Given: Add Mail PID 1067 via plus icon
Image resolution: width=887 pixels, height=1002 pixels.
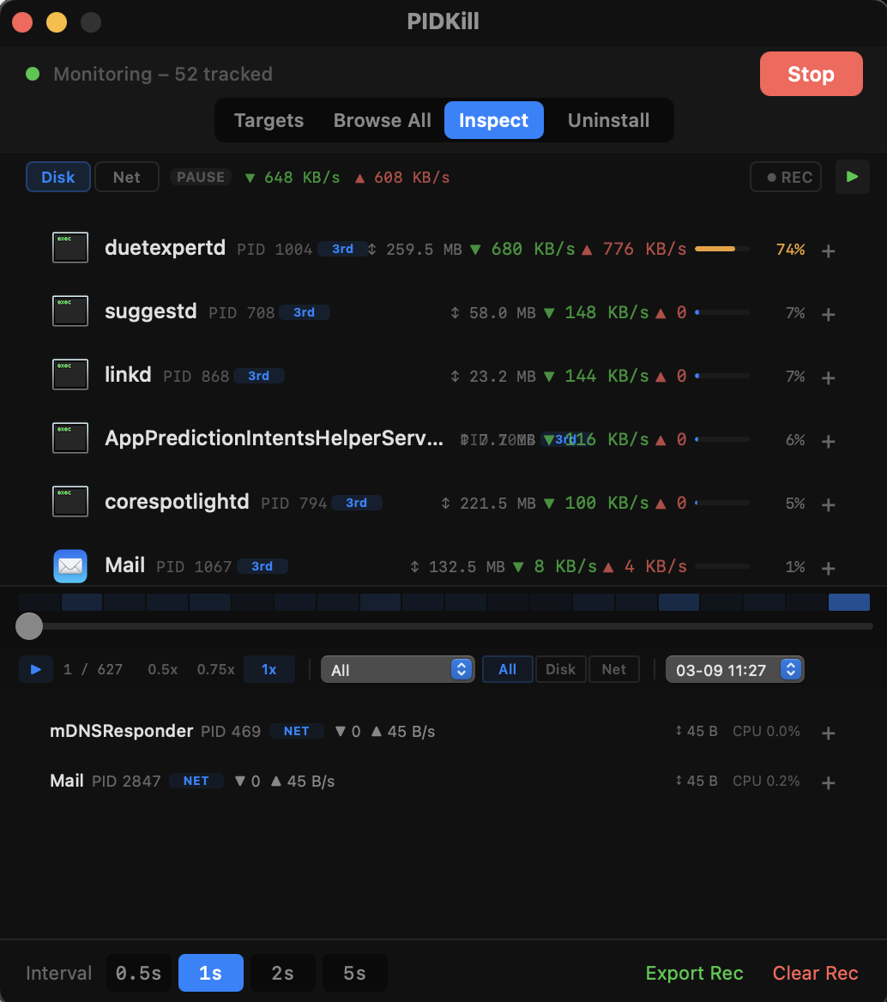Looking at the screenshot, I should click(x=828, y=568).
